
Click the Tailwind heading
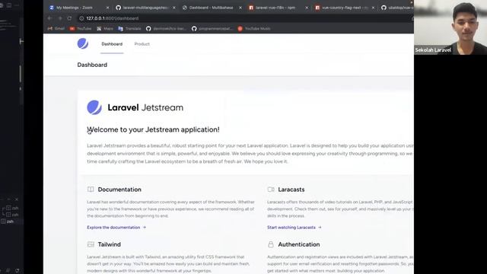(110, 244)
